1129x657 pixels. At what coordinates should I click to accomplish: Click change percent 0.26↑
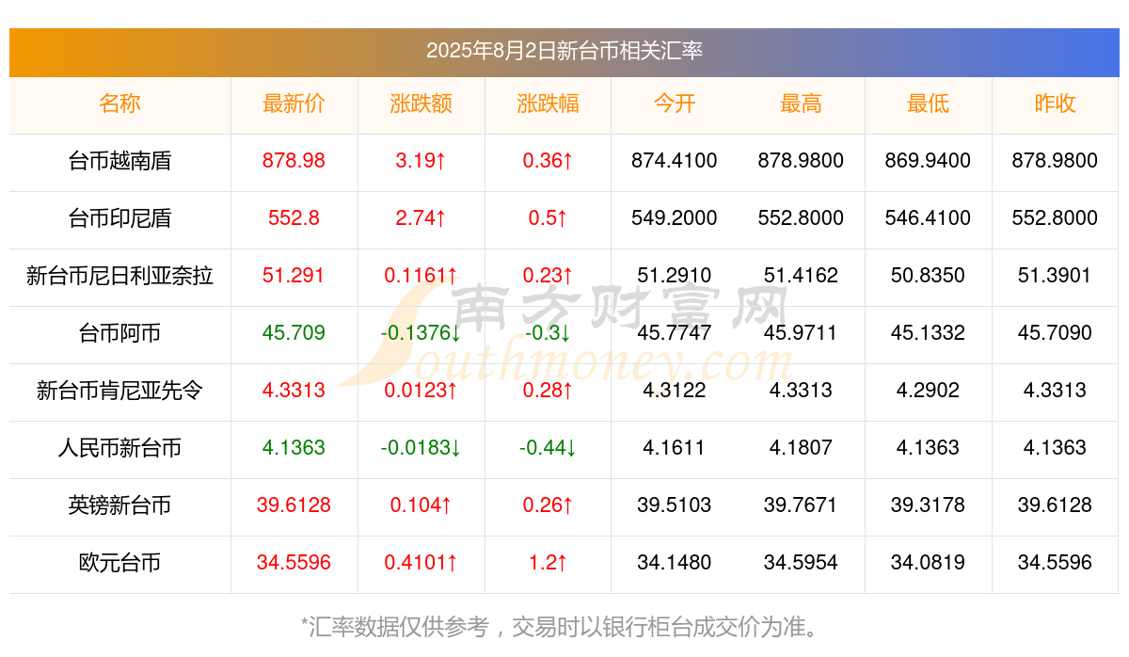click(x=548, y=505)
